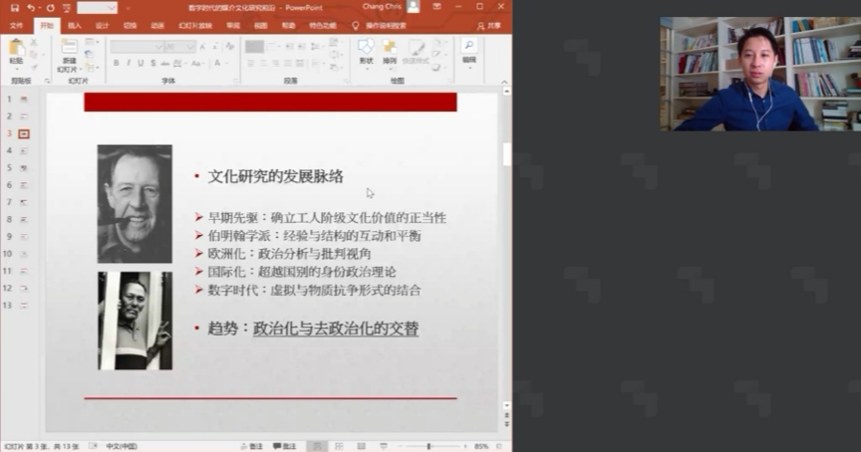
Task: Click the File (文件) button
Action: click(16, 26)
